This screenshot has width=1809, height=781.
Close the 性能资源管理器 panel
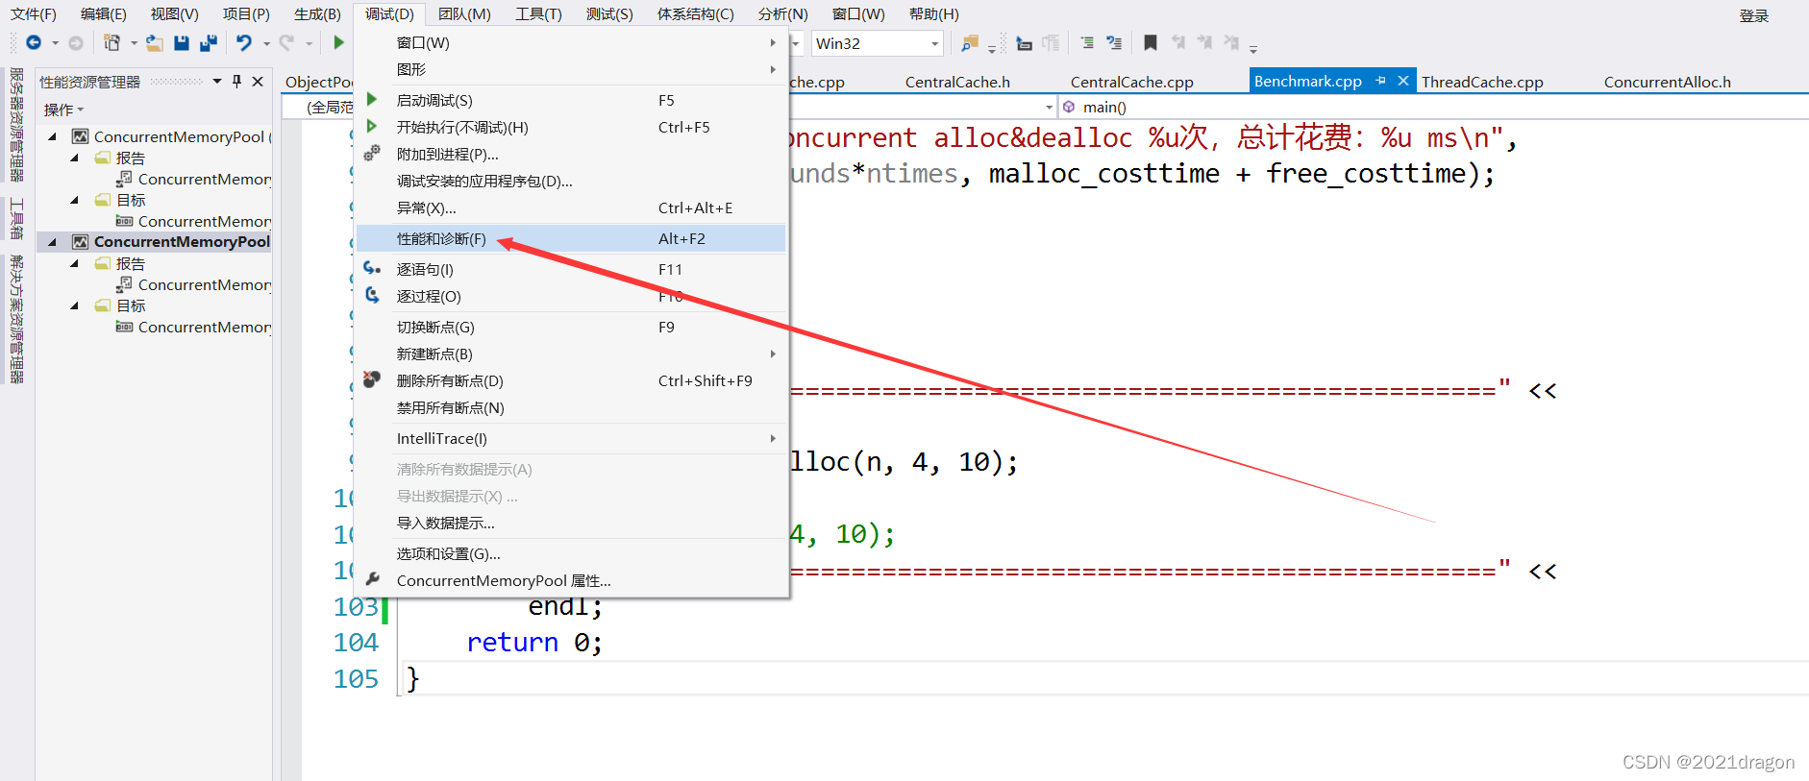click(258, 82)
